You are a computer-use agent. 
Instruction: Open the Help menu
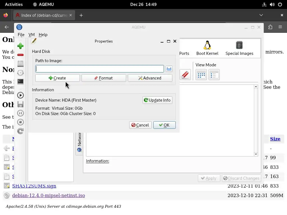click(x=43, y=34)
